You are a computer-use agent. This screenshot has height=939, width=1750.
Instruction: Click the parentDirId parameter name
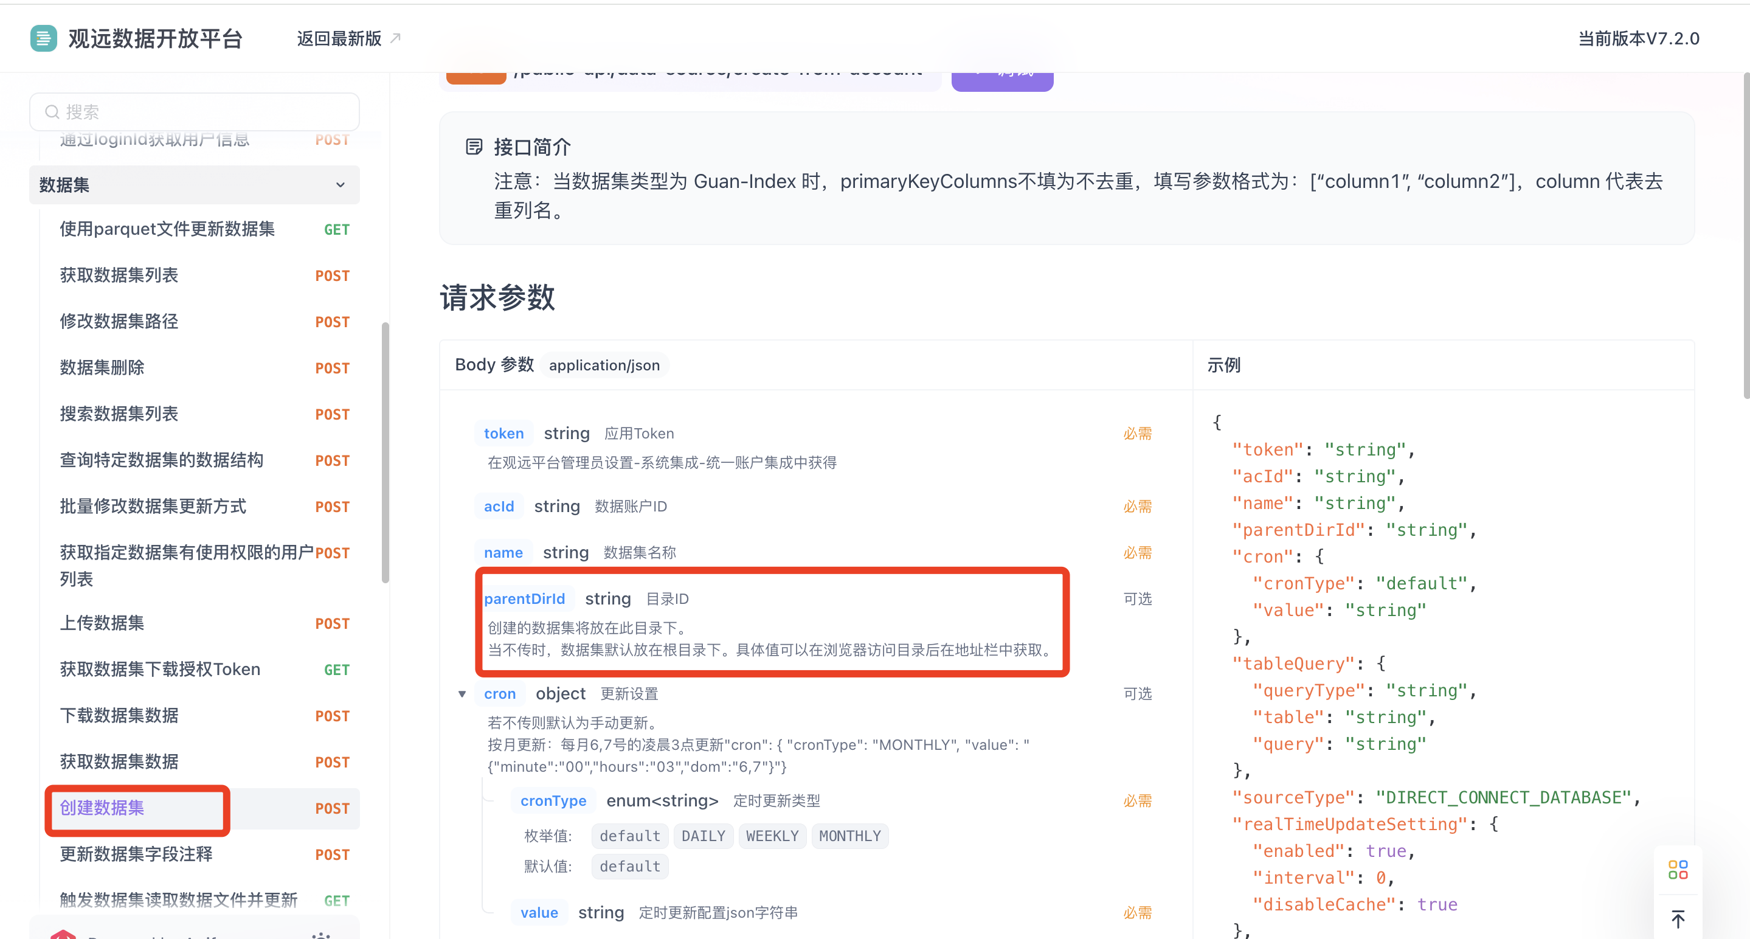pyautogui.click(x=525, y=598)
